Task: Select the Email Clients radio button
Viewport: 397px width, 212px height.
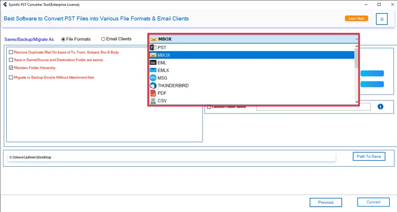Action: tap(103, 39)
